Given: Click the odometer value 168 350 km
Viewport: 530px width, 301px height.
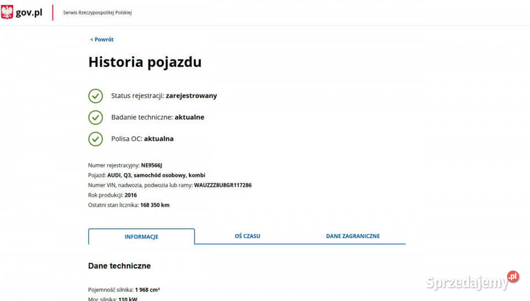Looking at the screenshot, I should (155, 205).
